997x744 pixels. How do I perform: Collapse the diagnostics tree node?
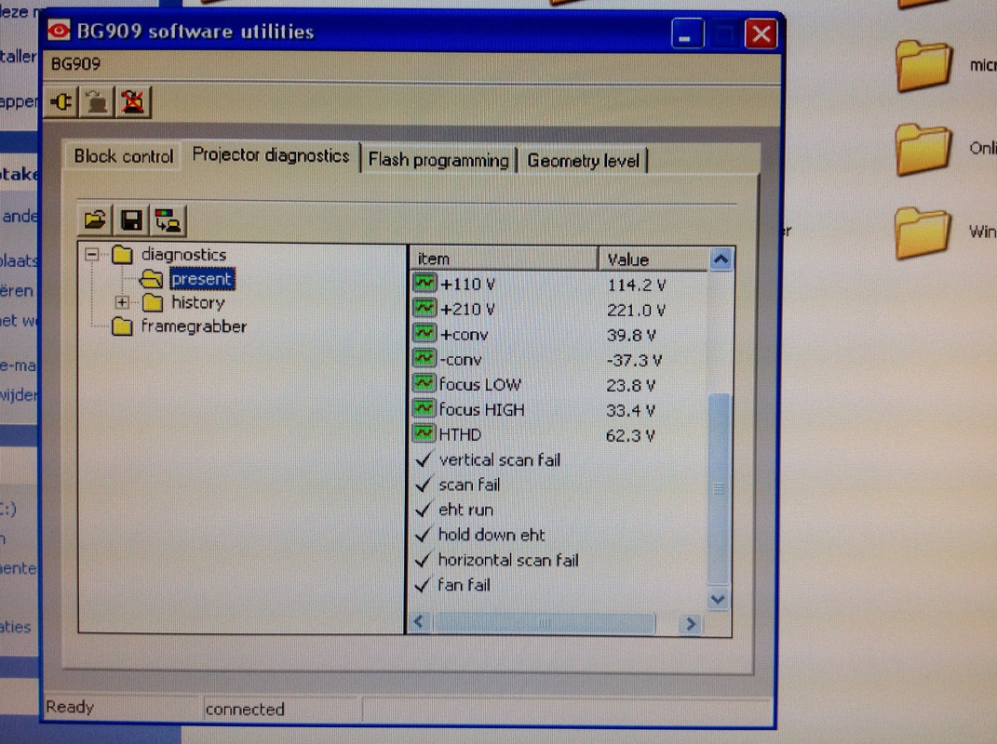click(92, 254)
